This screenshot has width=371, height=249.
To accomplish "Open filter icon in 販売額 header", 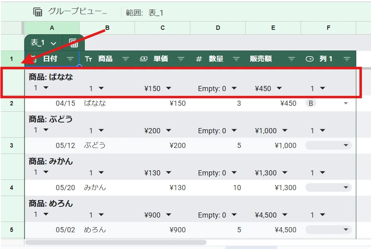I will click(292, 59).
